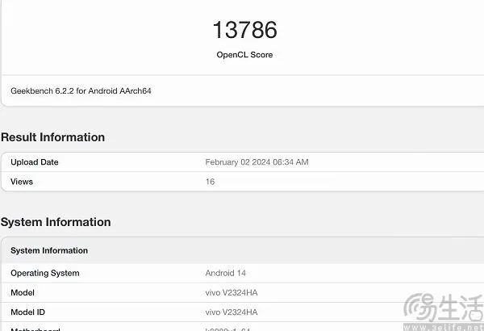The height and width of the screenshot is (331, 484).
Task: Select the Operating System label
Action: coord(44,273)
